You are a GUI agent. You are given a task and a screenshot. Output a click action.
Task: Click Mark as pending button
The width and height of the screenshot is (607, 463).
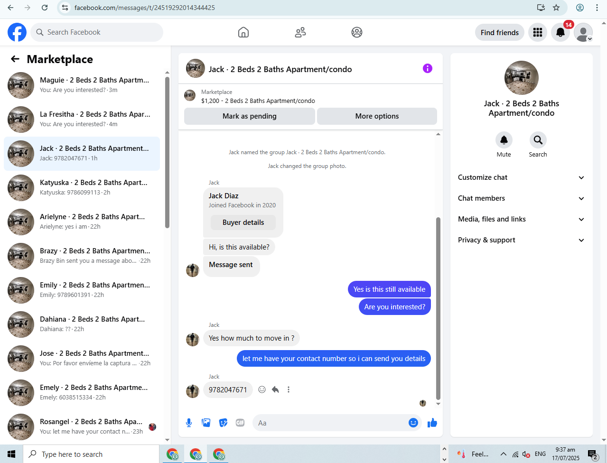[250, 116]
